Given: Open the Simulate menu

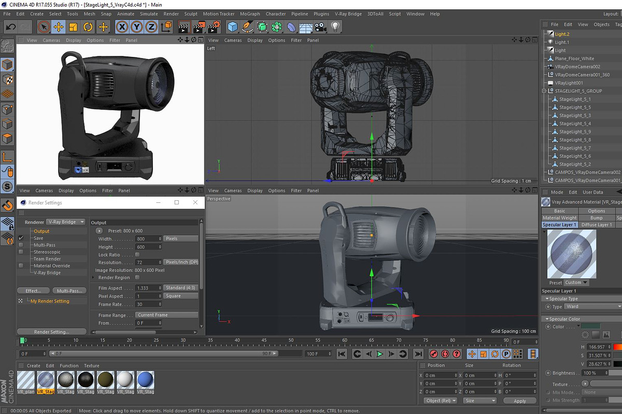Looking at the screenshot, I should [149, 14].
